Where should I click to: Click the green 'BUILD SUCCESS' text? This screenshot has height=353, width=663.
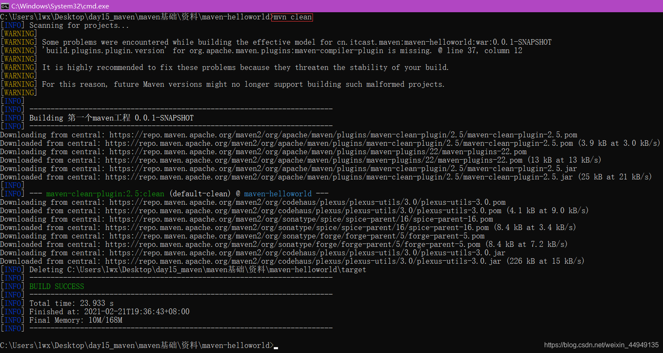pyautogui.click(x=57, y=286)
